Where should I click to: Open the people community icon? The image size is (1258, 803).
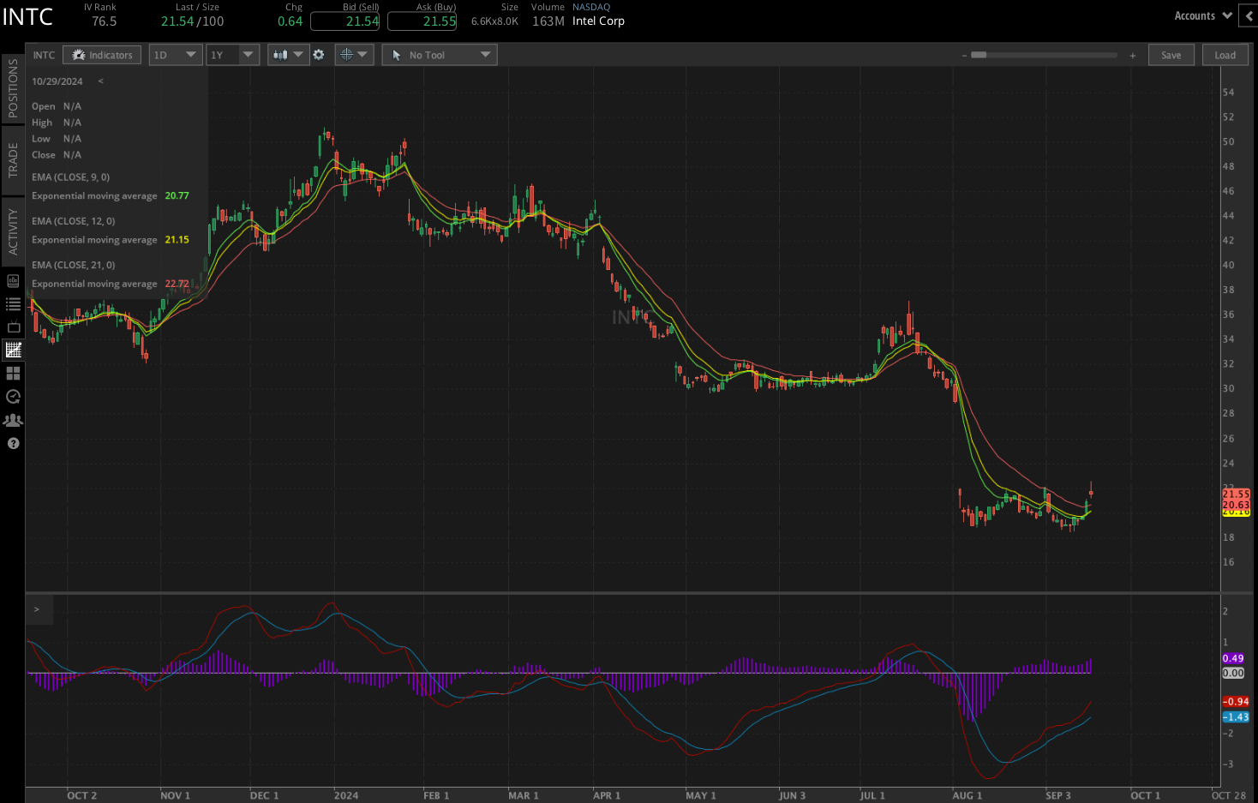coord(13,420)
